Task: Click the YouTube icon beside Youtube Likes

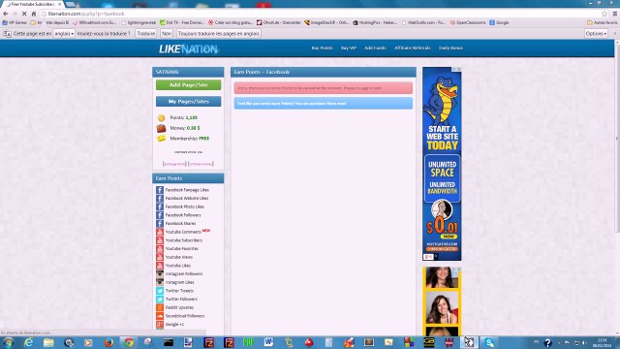Action: [159, 266]
